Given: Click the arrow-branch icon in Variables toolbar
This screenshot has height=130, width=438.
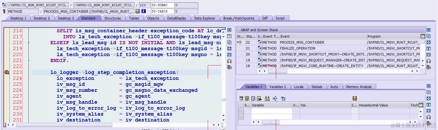Looking at the screenshot, I should pos(275,98).
